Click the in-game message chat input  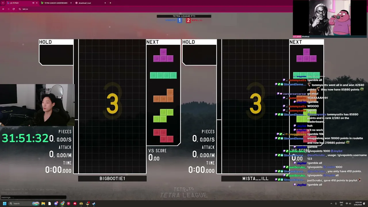click(x=33, y=197)
